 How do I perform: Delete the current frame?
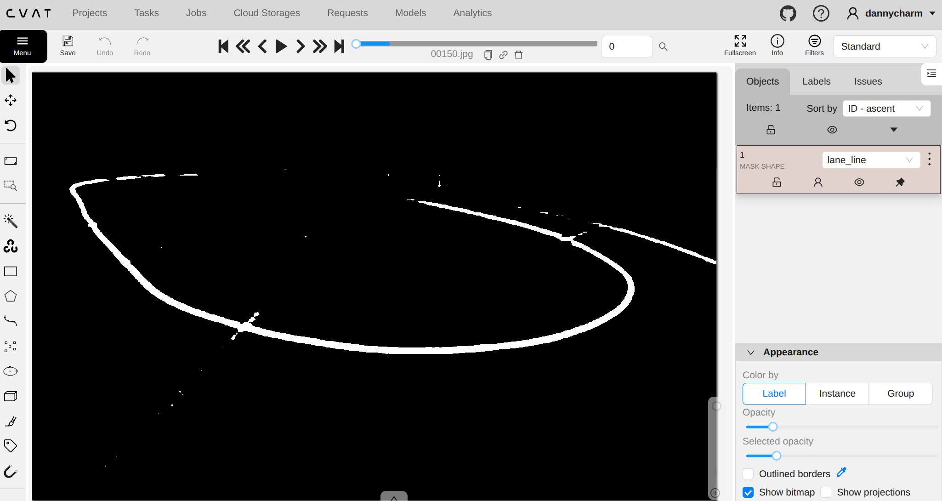518,55
